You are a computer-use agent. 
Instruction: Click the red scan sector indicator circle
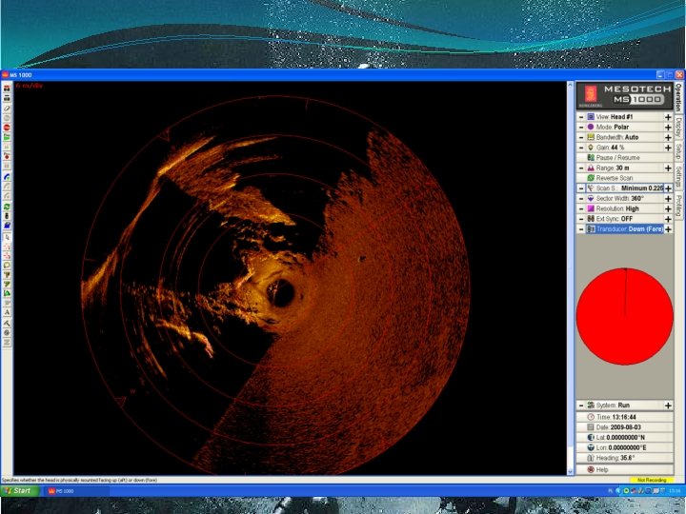point(625,316)
